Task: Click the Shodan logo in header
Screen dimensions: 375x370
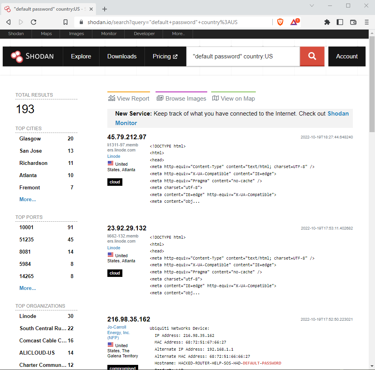Action: pyautogui.click(x=32, y=56)
